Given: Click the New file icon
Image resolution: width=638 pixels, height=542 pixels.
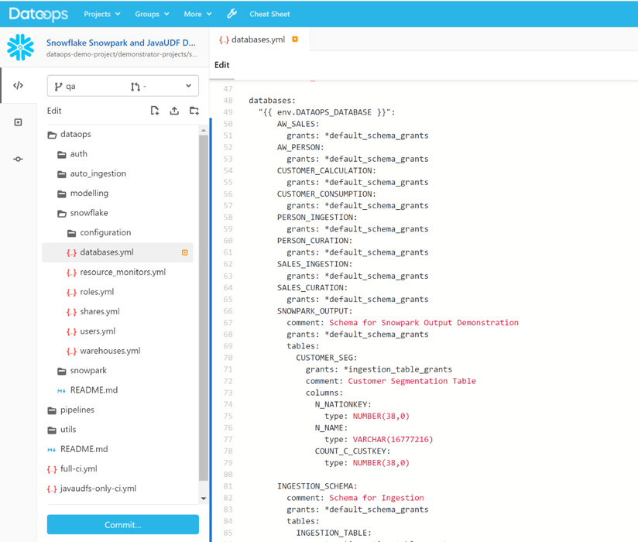Looking at the screenshot, I should tap(155, 111).
